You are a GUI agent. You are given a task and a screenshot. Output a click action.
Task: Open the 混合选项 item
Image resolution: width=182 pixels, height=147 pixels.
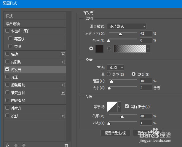[35, 24]
